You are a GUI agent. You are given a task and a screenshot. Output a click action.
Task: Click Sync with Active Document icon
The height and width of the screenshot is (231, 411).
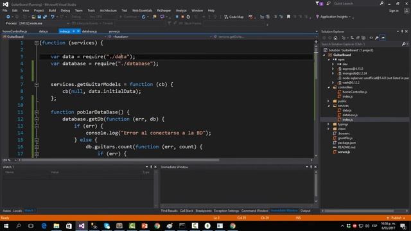[x=352, y=38]
